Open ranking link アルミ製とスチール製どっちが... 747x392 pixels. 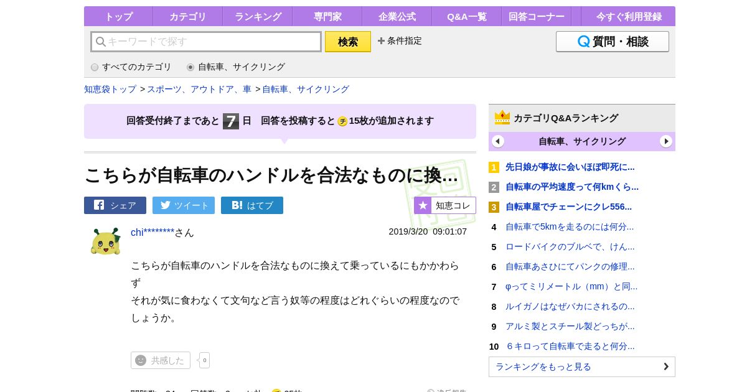pos(570,327)
